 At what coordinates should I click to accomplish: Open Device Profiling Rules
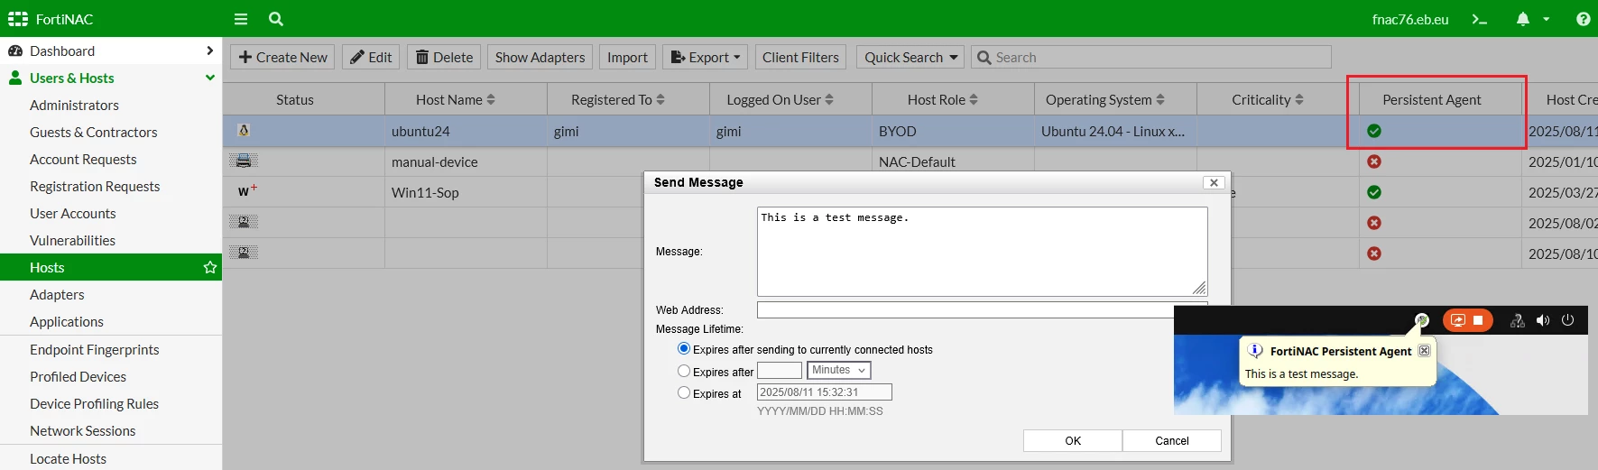click(x=94, y=404)
